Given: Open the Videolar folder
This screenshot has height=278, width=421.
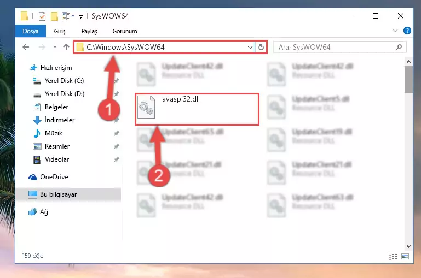Looking at the screenshot, I should point(57,159).
